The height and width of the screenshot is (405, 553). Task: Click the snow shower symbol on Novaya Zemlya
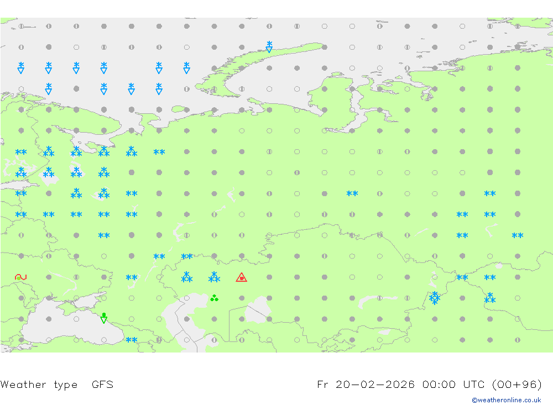[269, 47]
